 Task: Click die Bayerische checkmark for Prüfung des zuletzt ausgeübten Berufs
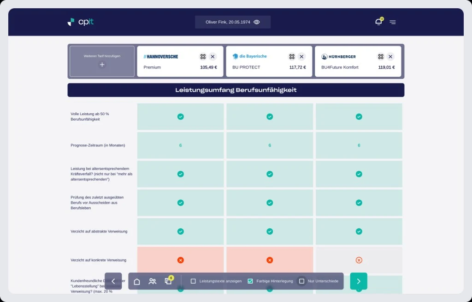[270, 203]
